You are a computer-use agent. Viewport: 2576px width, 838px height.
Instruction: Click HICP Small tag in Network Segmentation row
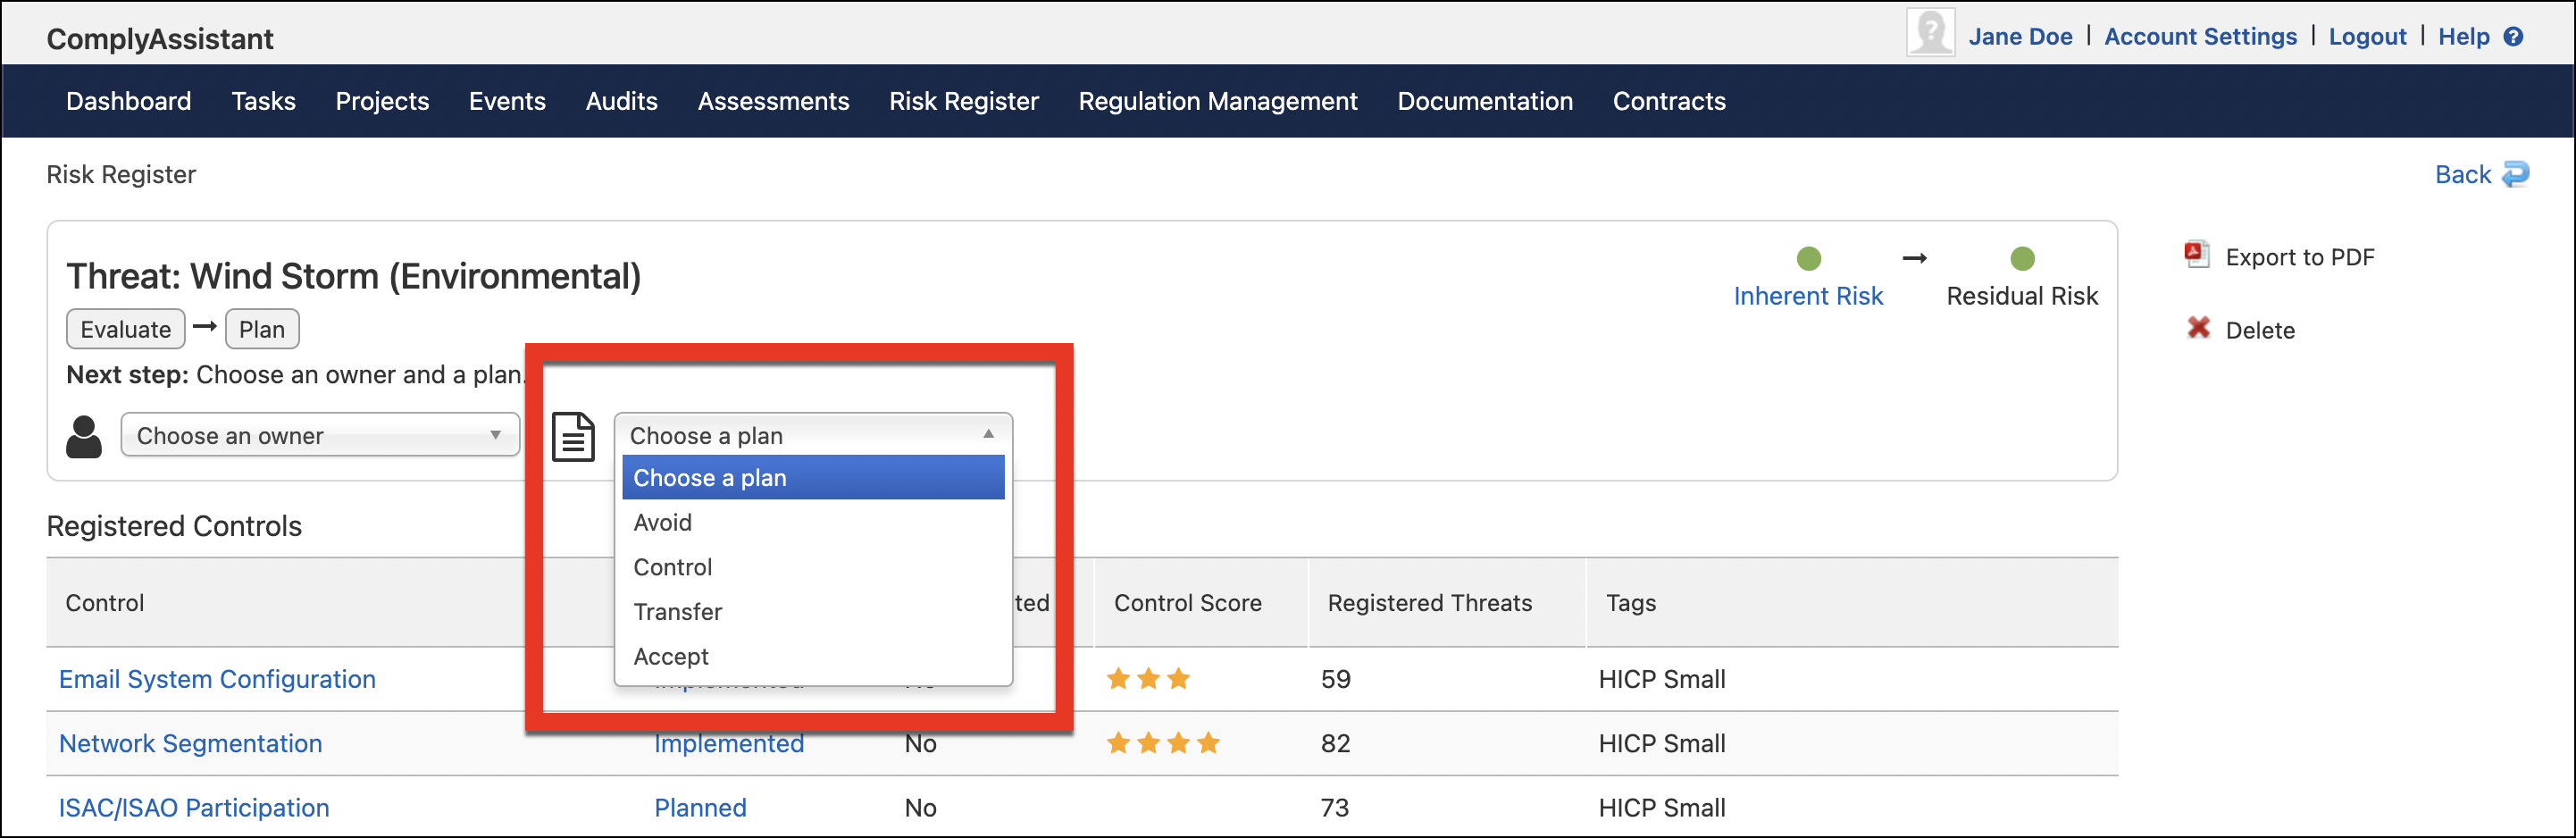point(1662,743)
